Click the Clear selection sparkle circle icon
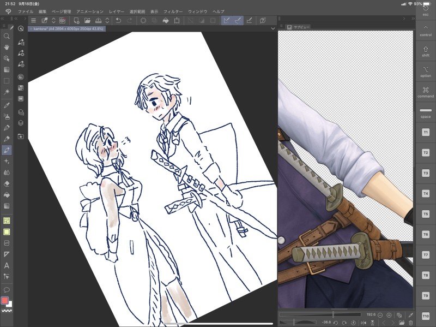 pos(143,20)
